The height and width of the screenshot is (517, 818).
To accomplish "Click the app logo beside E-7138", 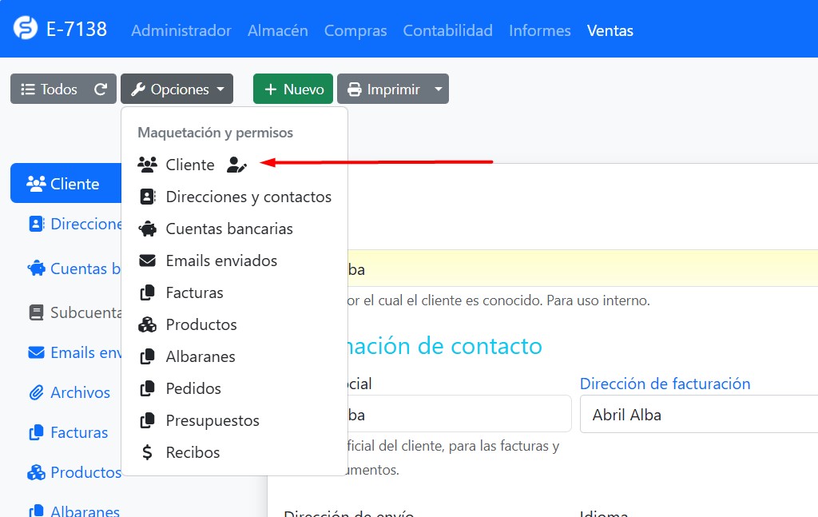I will tap(26, 29).
